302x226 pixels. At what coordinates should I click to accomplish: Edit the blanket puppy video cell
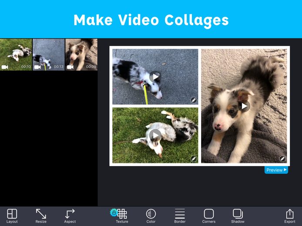click(282, 159)
